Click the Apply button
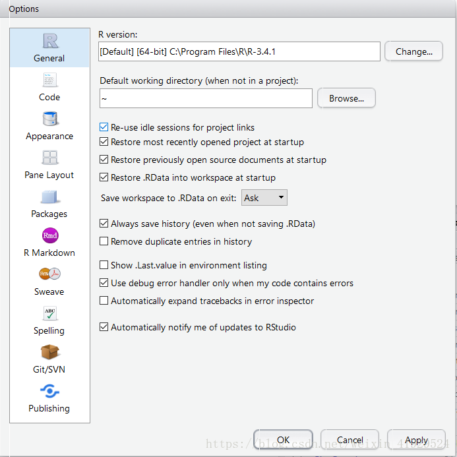The height and width of the screenshot is (457, 457). 416,440
